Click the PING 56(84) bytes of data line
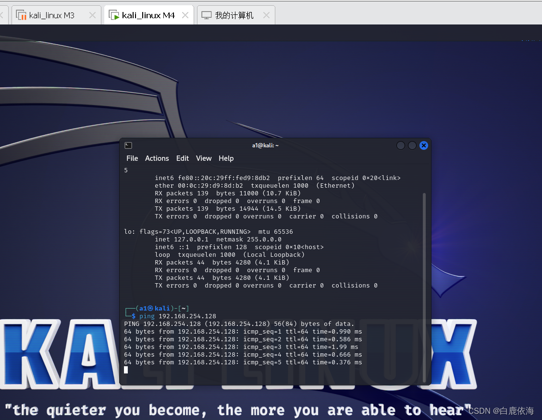Image resolution: width=542 pixels, height=420 pixels. click(239, 324)
